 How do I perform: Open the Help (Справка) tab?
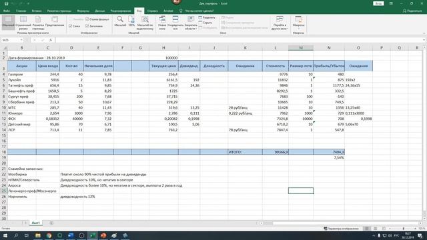pyautogui.click(x=153, y=11)
